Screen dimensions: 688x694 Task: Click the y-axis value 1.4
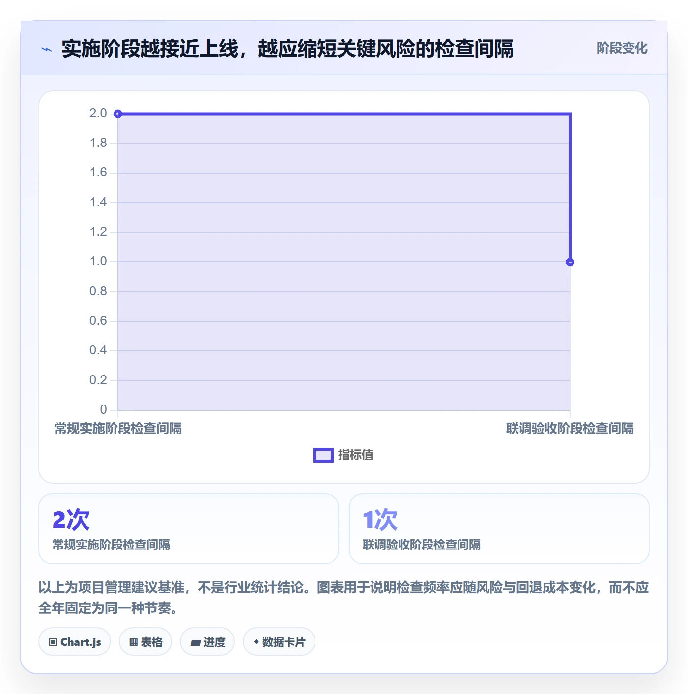98,202
